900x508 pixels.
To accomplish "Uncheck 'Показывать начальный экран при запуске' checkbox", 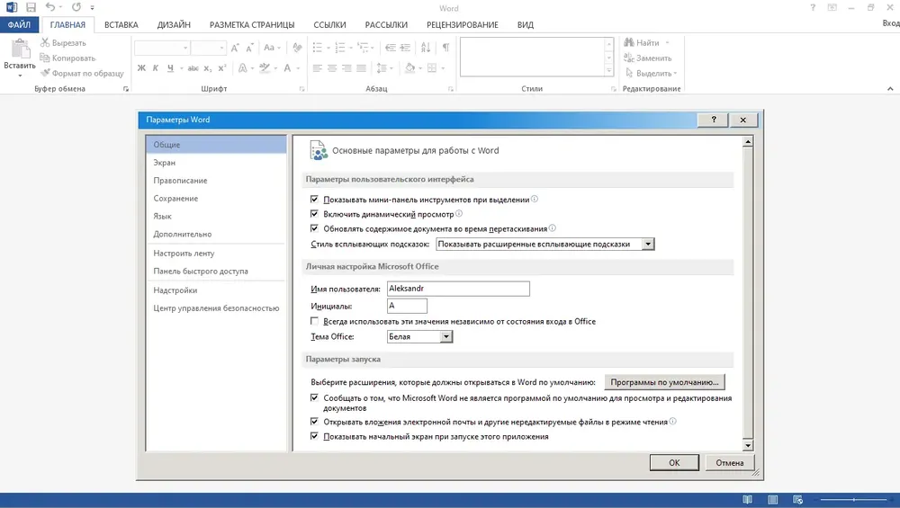I will click(314, 436).
